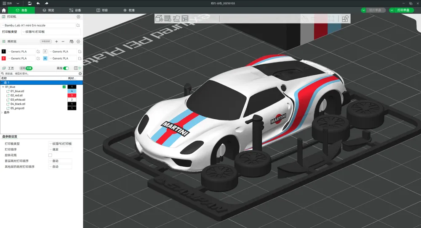
Task: Remove a filament with the minus icon
Action: point(63,42)
